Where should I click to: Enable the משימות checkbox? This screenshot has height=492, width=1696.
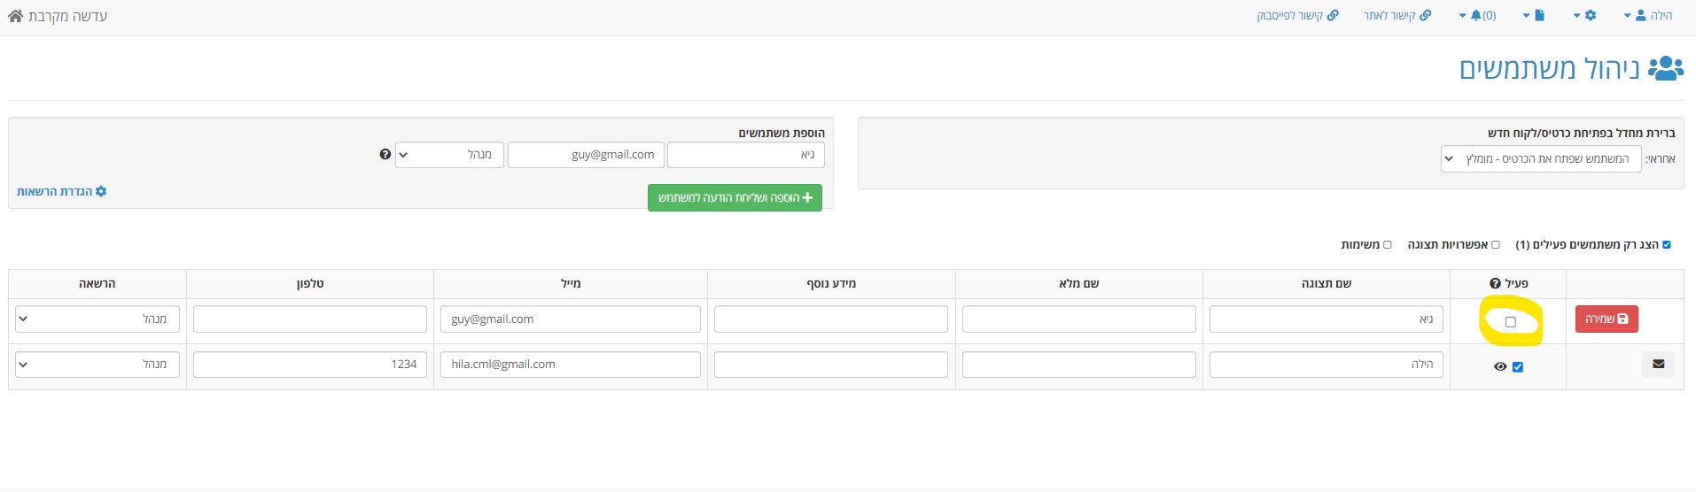tap(1388, 244)
